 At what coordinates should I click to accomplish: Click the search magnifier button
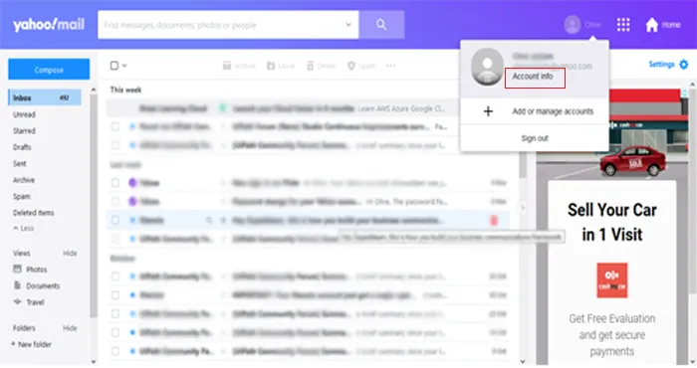[x=381, y=25]
